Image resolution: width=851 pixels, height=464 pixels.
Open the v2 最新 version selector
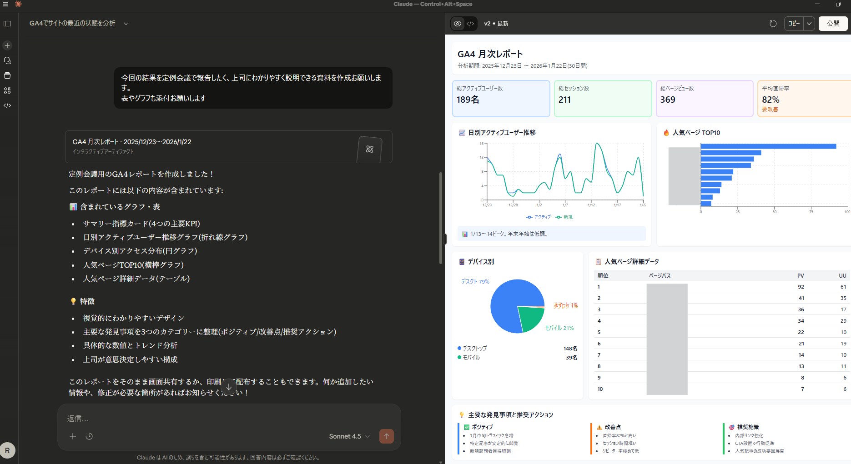(496, 24)
